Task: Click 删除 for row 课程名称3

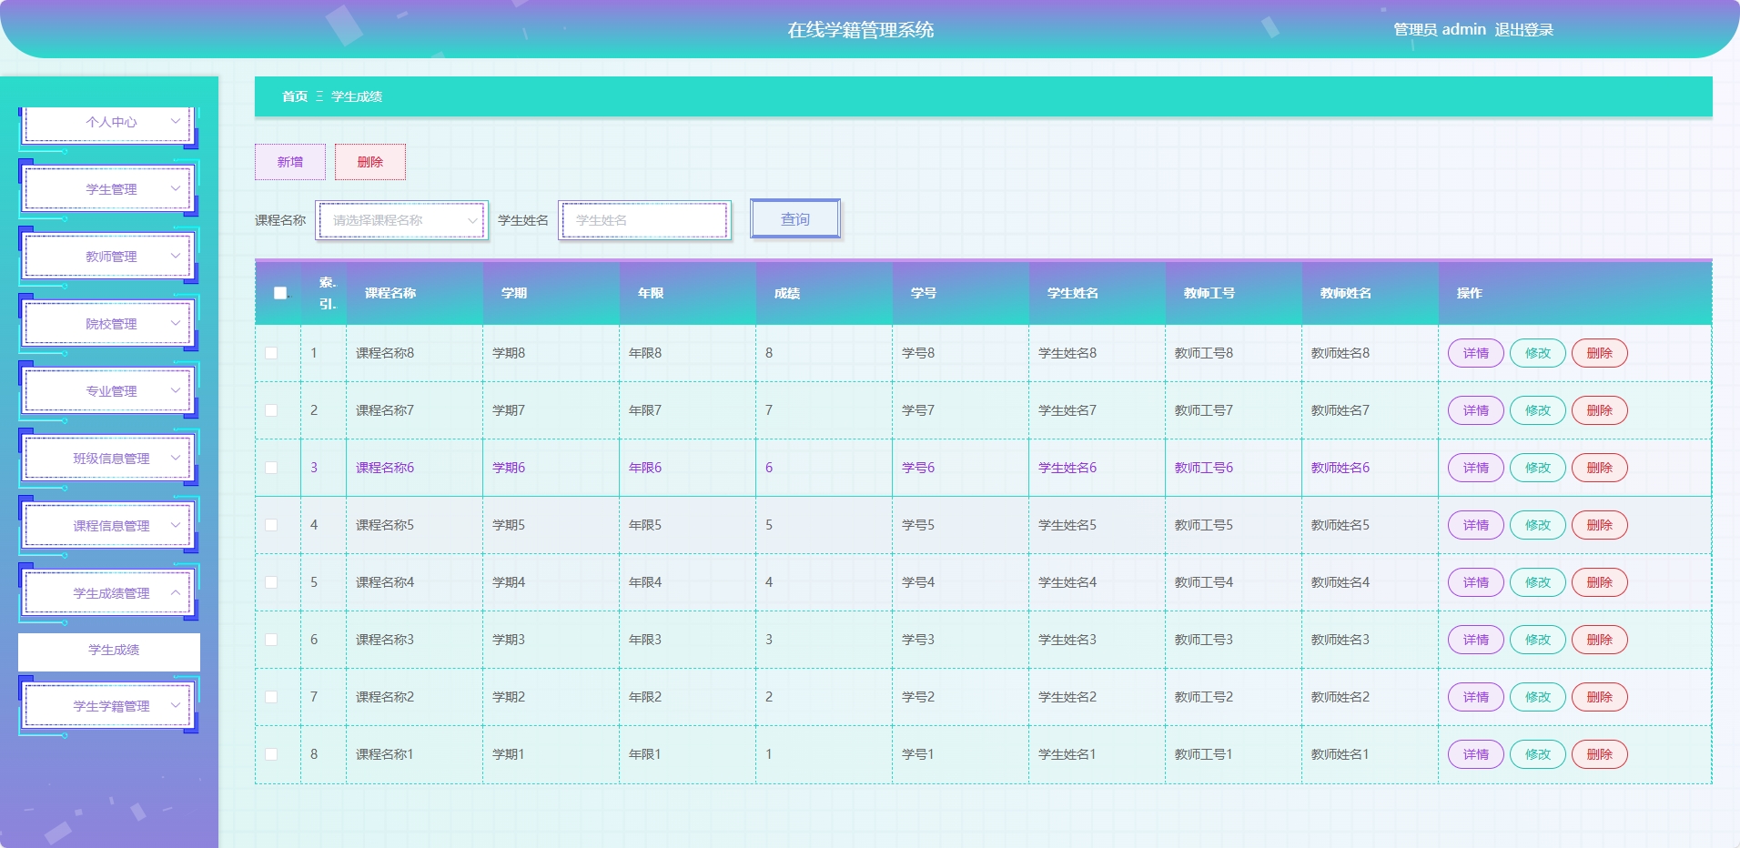Action: pos(1600,640)
